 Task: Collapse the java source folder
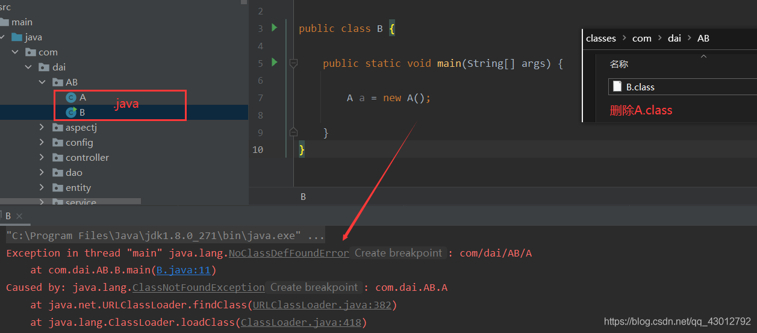(2, 37)
